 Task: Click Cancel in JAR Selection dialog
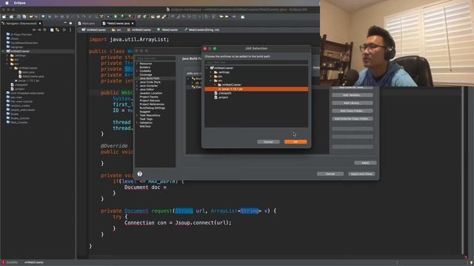coord(268,142)
